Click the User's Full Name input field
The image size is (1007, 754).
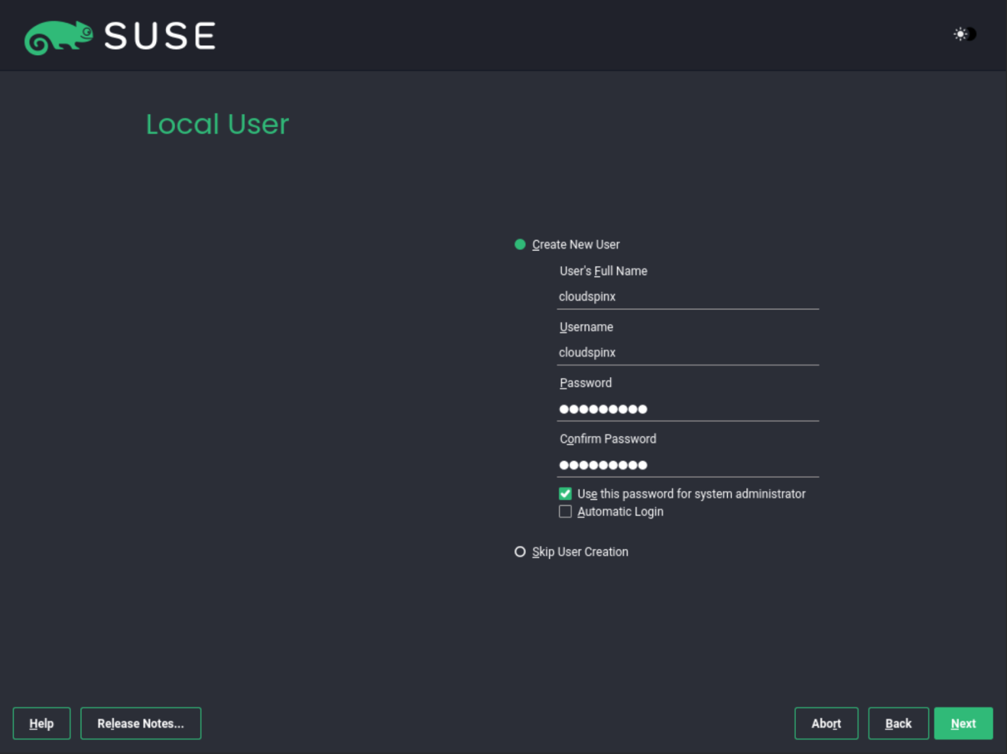tap(688, 297)
